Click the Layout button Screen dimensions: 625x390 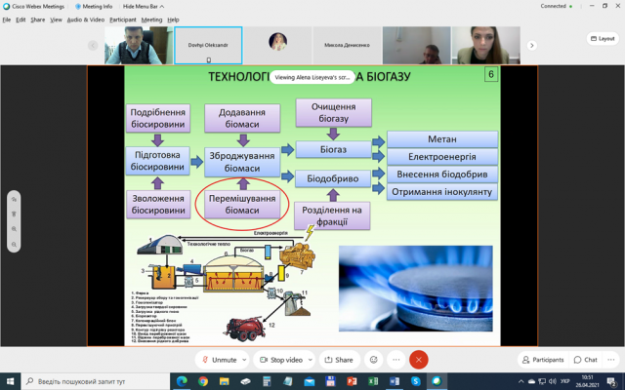pyautogui.click(x=603, y=39)
